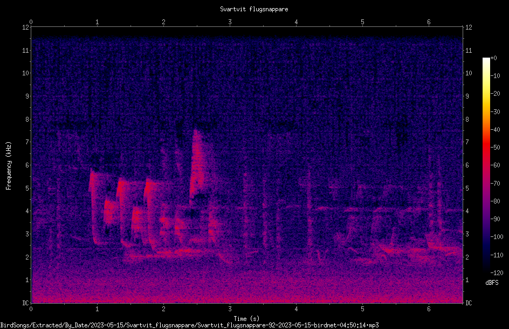Click the 8 kHz left axis label

[26, 120]
